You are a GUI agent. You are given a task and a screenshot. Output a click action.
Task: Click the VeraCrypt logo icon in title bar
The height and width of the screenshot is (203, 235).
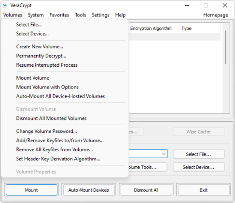coord(5,5)
